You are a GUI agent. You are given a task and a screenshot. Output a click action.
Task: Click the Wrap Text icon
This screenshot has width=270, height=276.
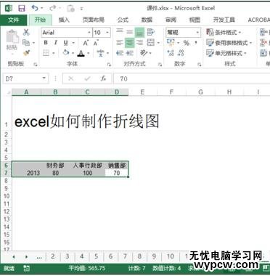click(x=151, y=32)
